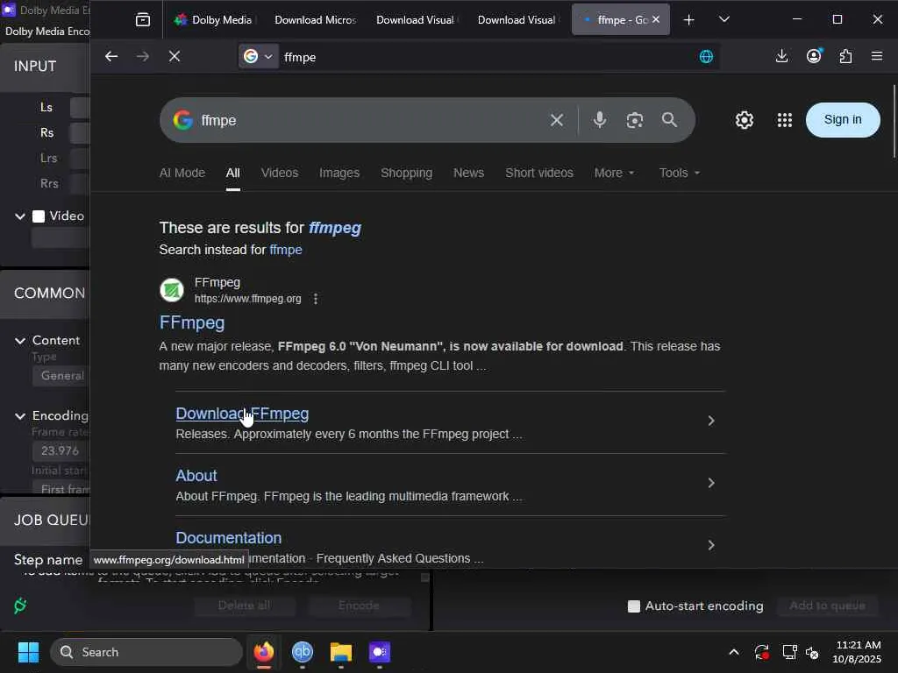
Task: Toggle Auto-start encoding checkbox
Action: pyautogui.click(x=633, y=606)
